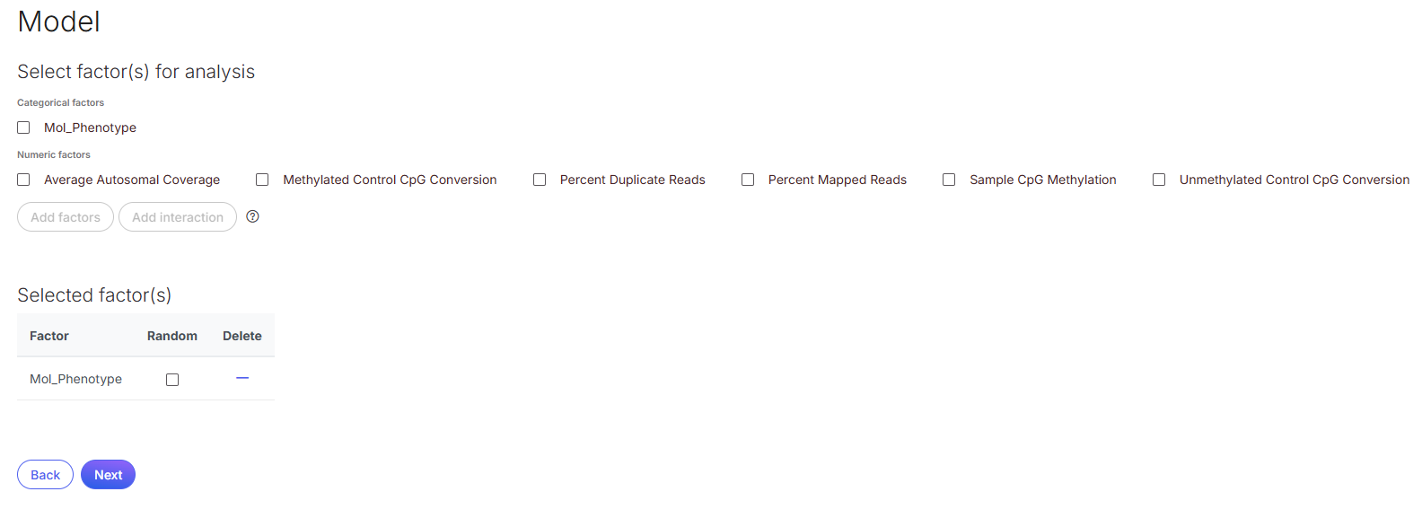Tick Methylated Control CpG Conversion checkbox

tap(262, 180)
